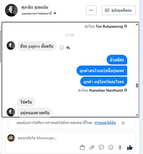React to the pajero message with emoji
The width and height of the screenshot is (143, 154).
click(62, 48)
